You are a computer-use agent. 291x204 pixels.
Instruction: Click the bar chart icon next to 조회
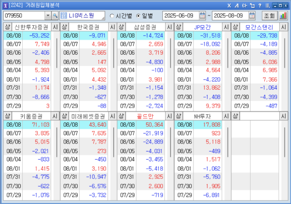pos(283,16)
